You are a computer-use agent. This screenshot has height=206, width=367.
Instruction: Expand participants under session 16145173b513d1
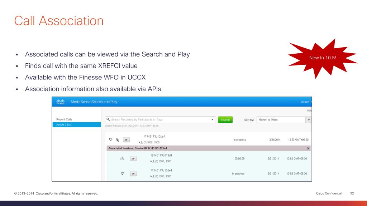coord(151,161)
